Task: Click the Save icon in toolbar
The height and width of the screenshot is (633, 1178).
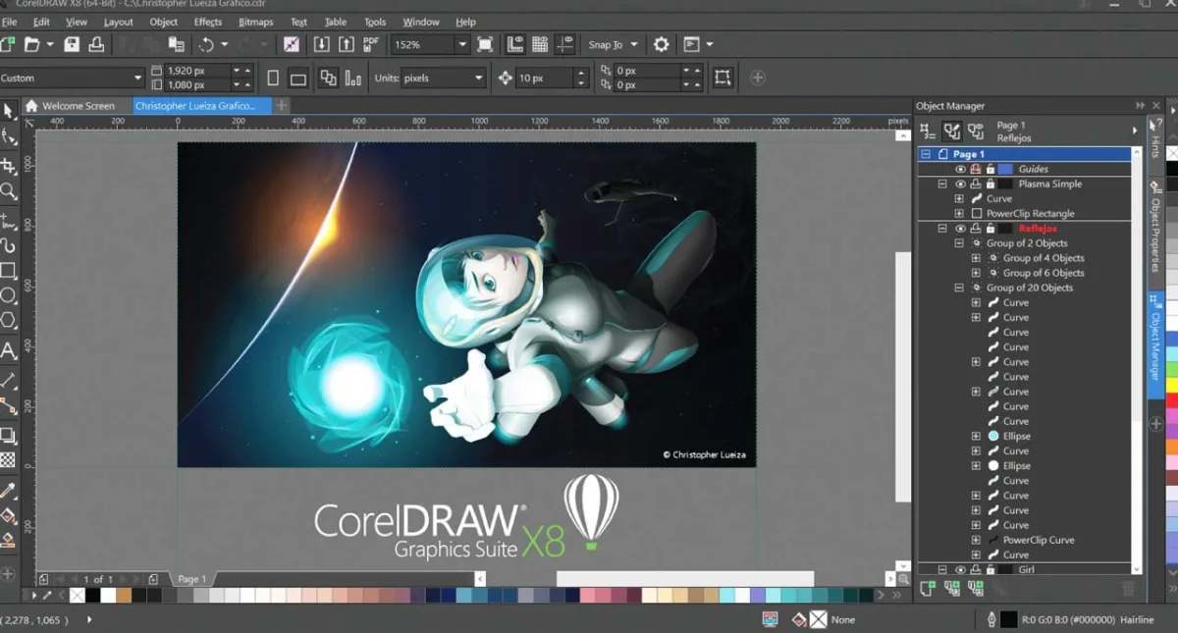Action: click(x=72, y=44)
